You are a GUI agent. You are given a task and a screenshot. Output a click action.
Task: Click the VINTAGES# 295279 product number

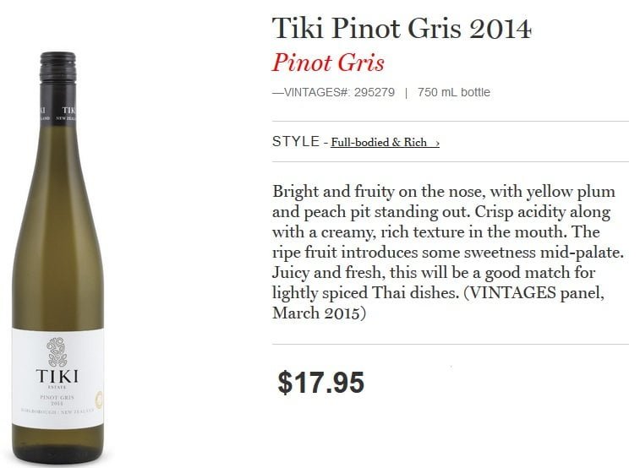[x=333, y=92]
